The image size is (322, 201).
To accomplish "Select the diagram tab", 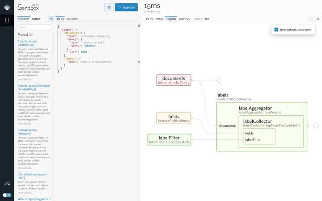I will (171, 19).
